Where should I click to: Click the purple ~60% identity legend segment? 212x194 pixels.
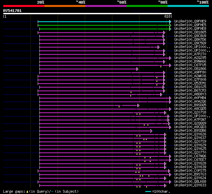(106, 6)
